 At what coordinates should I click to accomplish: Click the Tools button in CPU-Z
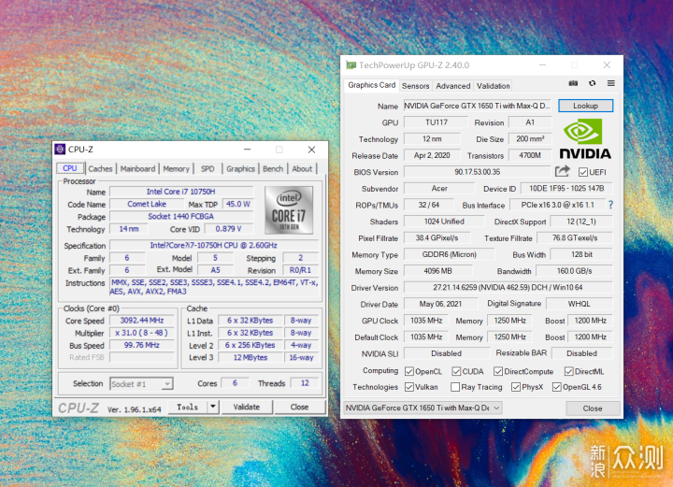(188, 407)
